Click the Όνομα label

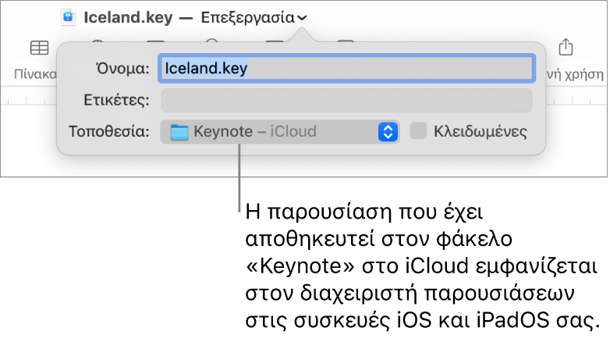[123, 69]
